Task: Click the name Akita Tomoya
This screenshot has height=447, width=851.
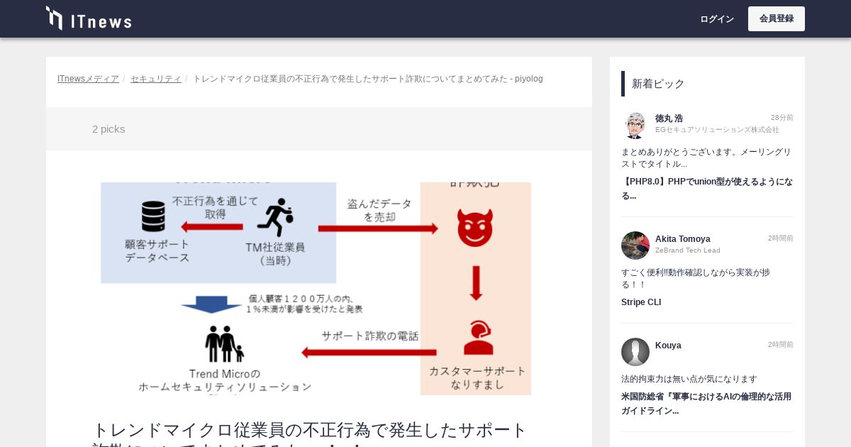Action: (682, 239)
